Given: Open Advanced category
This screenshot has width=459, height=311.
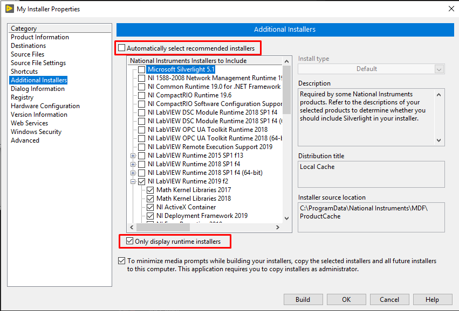Looking at the screenshot, I should point(25,140).
